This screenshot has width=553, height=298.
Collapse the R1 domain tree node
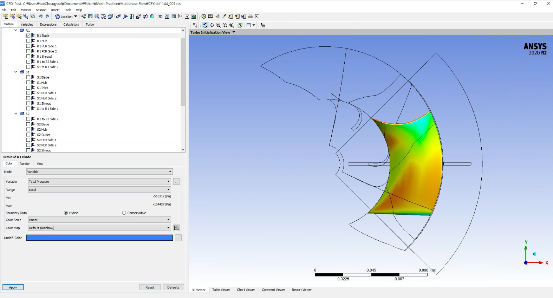[x=16, y=30]
